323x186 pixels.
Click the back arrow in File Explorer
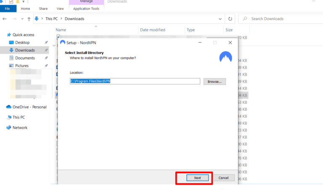tap(5, 19)
